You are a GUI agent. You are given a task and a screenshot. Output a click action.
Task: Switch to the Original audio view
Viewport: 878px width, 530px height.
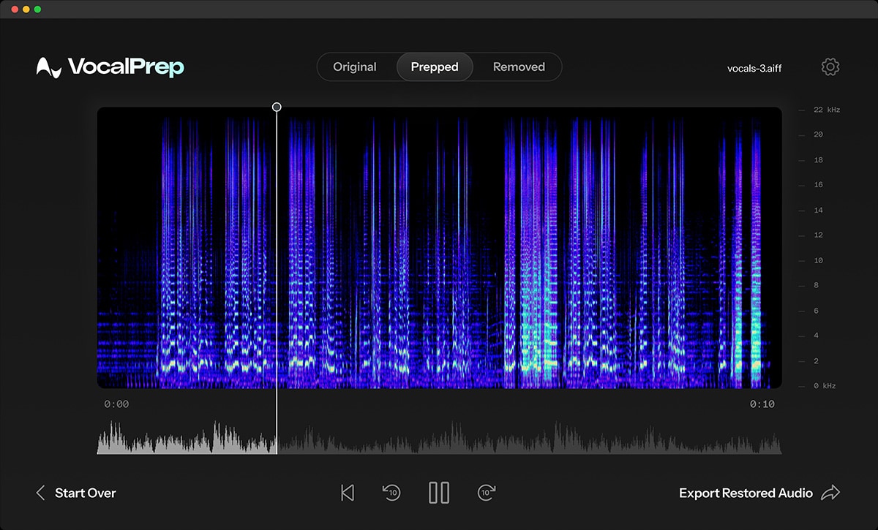coord(355,67)
